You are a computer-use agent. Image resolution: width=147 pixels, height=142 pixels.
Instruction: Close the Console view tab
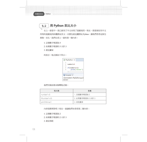[x=72, y=75]
